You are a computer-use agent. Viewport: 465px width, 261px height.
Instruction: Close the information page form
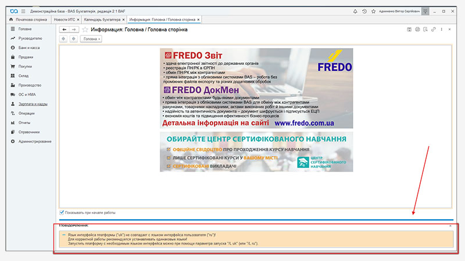[x=449, y=30]
